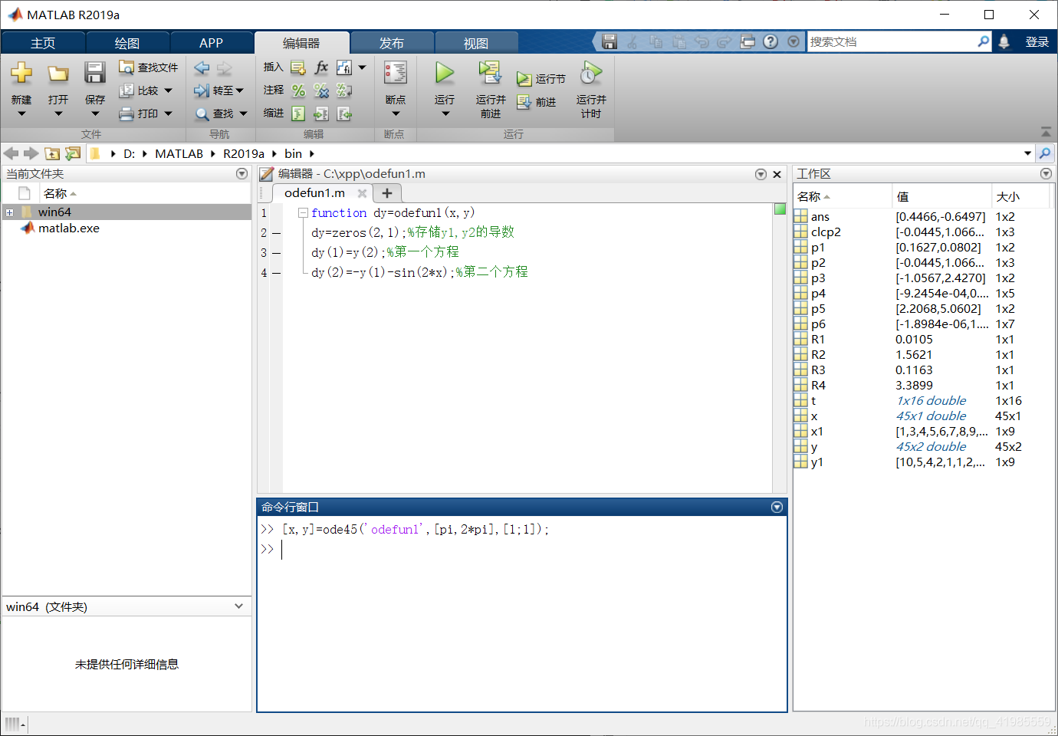Click the Find magnifier icon
The height and width of the screenshot is (736, 1058).
(202, 113)
